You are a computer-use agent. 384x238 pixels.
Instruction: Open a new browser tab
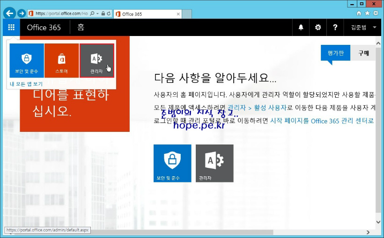(187, 14)
